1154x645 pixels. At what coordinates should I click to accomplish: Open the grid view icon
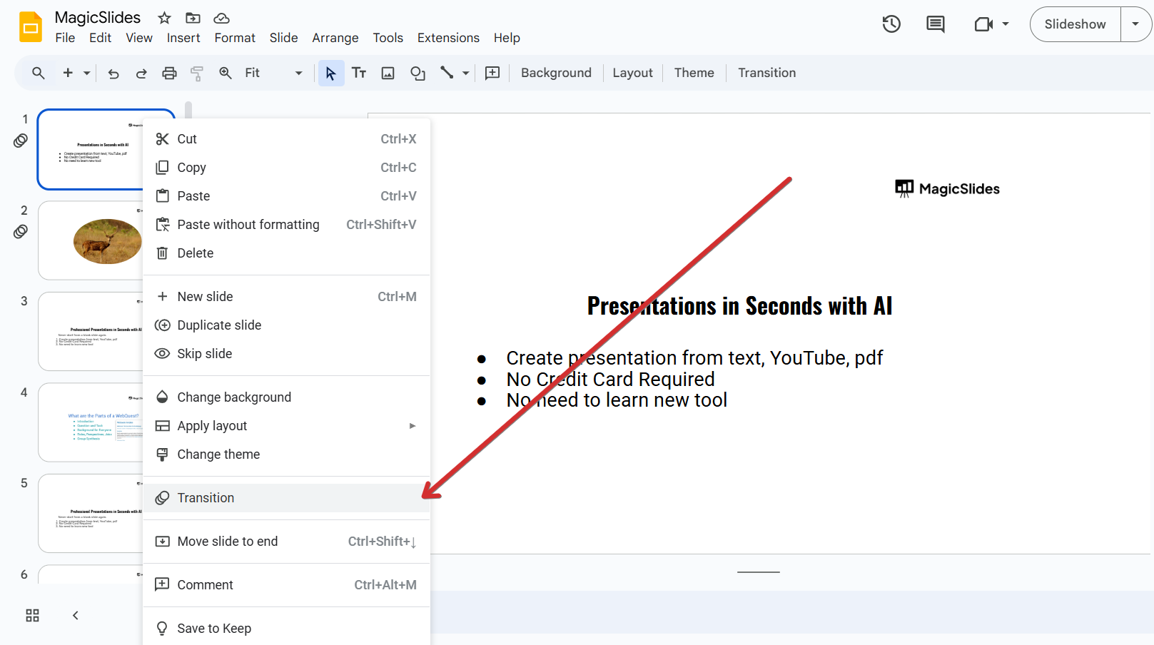pyautogui.click(x=32, y=616)
